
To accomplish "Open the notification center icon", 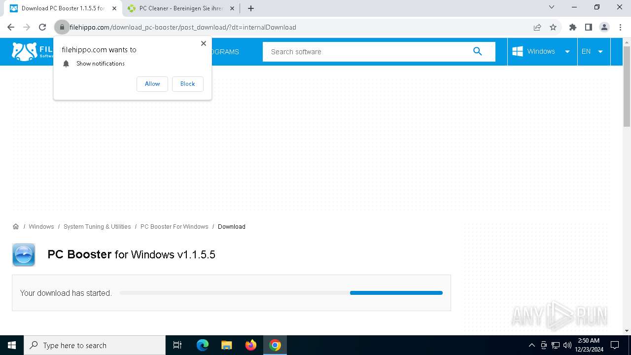I will pyautogui.click(x=615, y=345).
